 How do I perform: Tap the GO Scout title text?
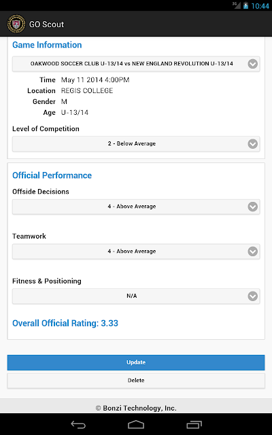pyautogui.click(x=47, y=24)
